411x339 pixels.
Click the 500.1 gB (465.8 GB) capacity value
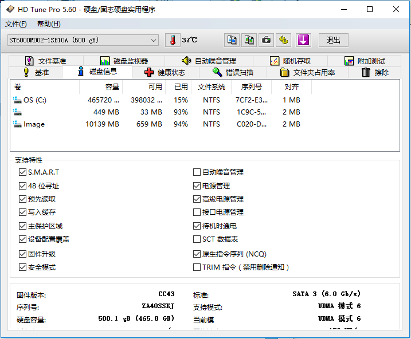click(136, 318)
